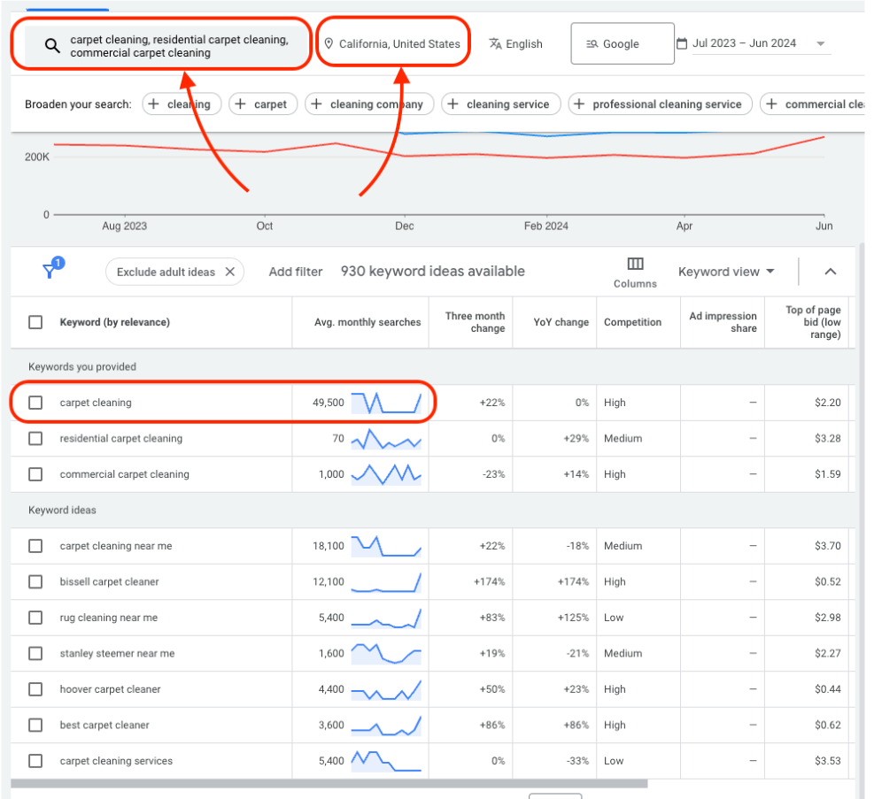Select the bissell carpet cleaner checkbox
Screen dimensions: 874x799
(x=35, y=582)
